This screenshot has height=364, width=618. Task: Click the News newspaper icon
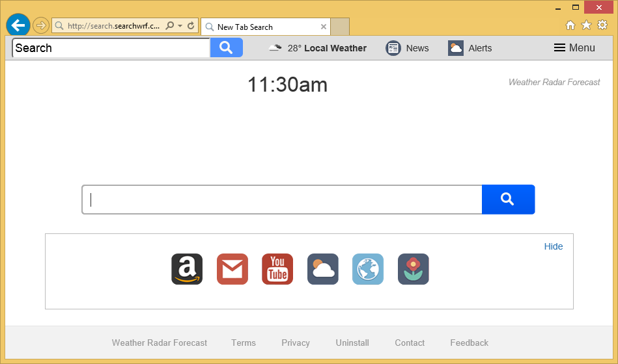click(x=393, y=48)
